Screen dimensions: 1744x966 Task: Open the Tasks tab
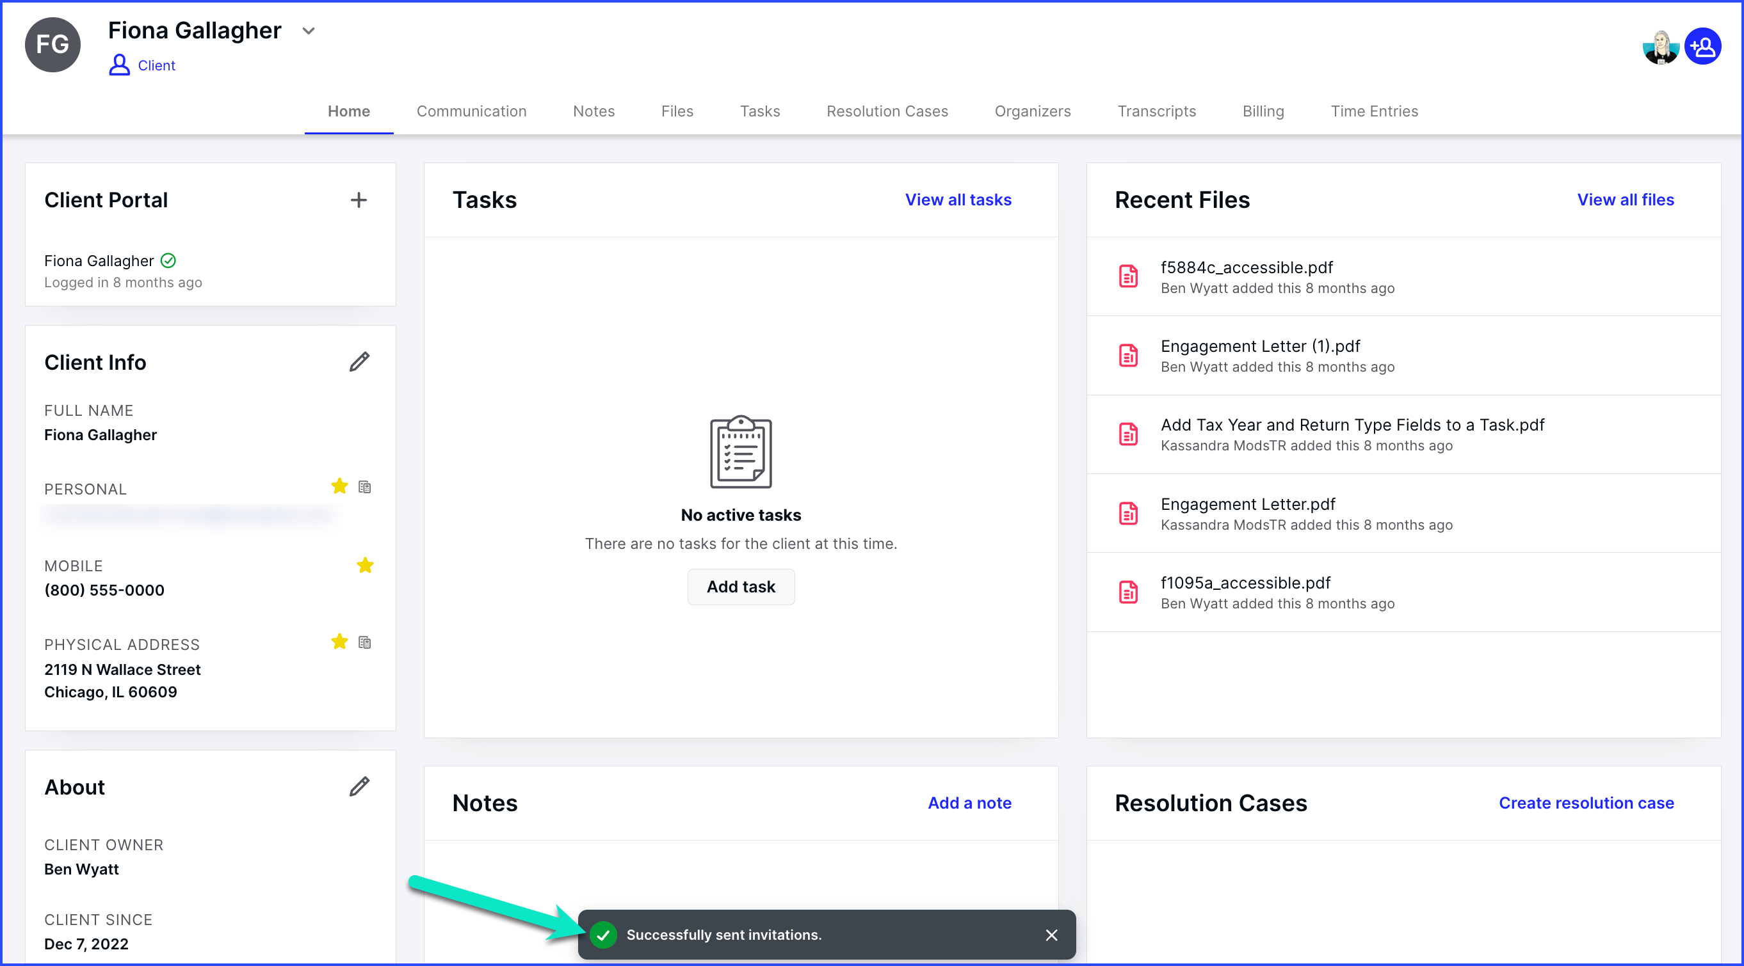[759, 111]
